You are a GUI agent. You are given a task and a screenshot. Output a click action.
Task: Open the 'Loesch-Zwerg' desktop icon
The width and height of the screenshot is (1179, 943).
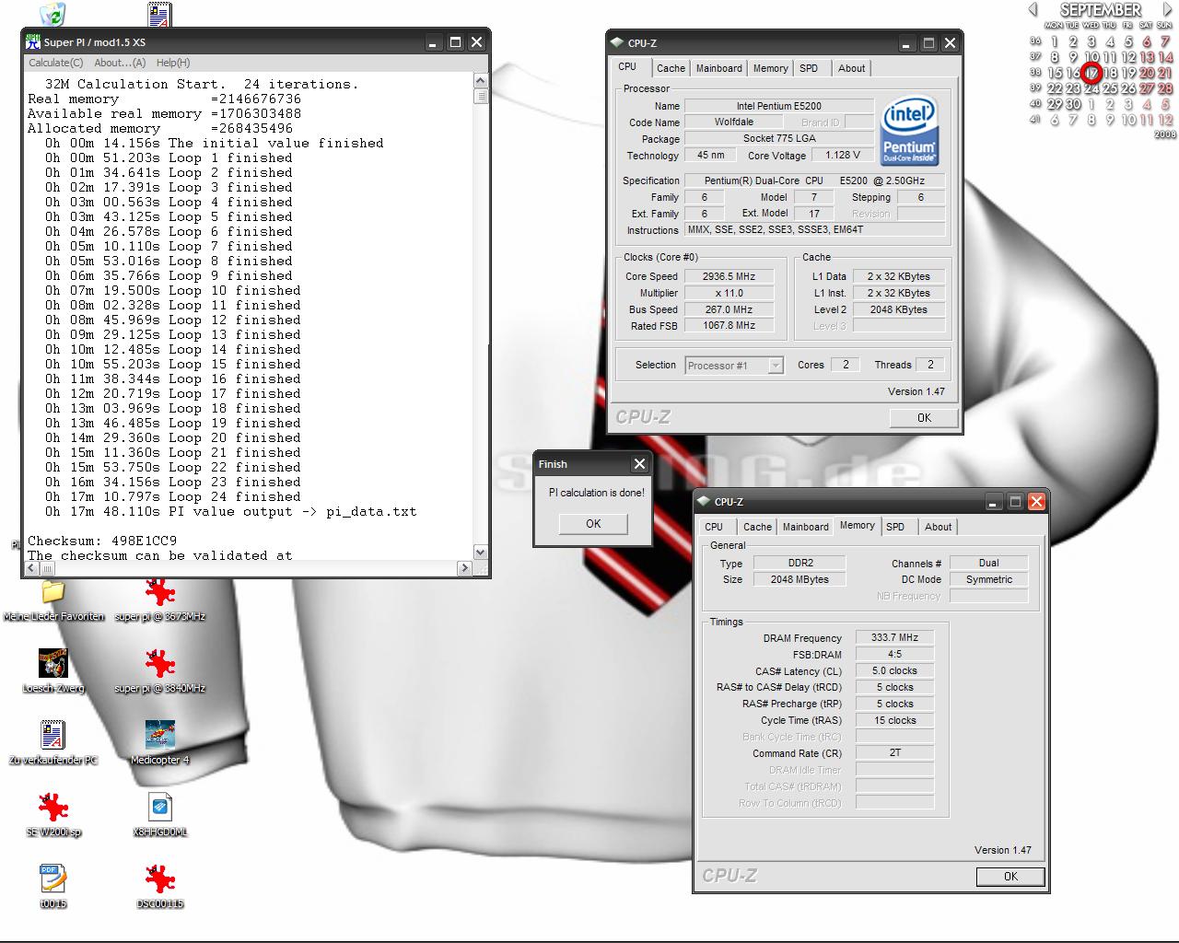coord(53,663)
